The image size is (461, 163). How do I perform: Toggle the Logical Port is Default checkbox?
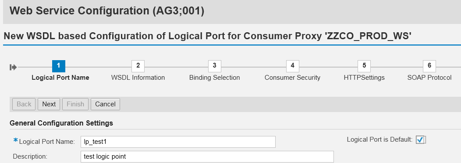click(420, 140)
